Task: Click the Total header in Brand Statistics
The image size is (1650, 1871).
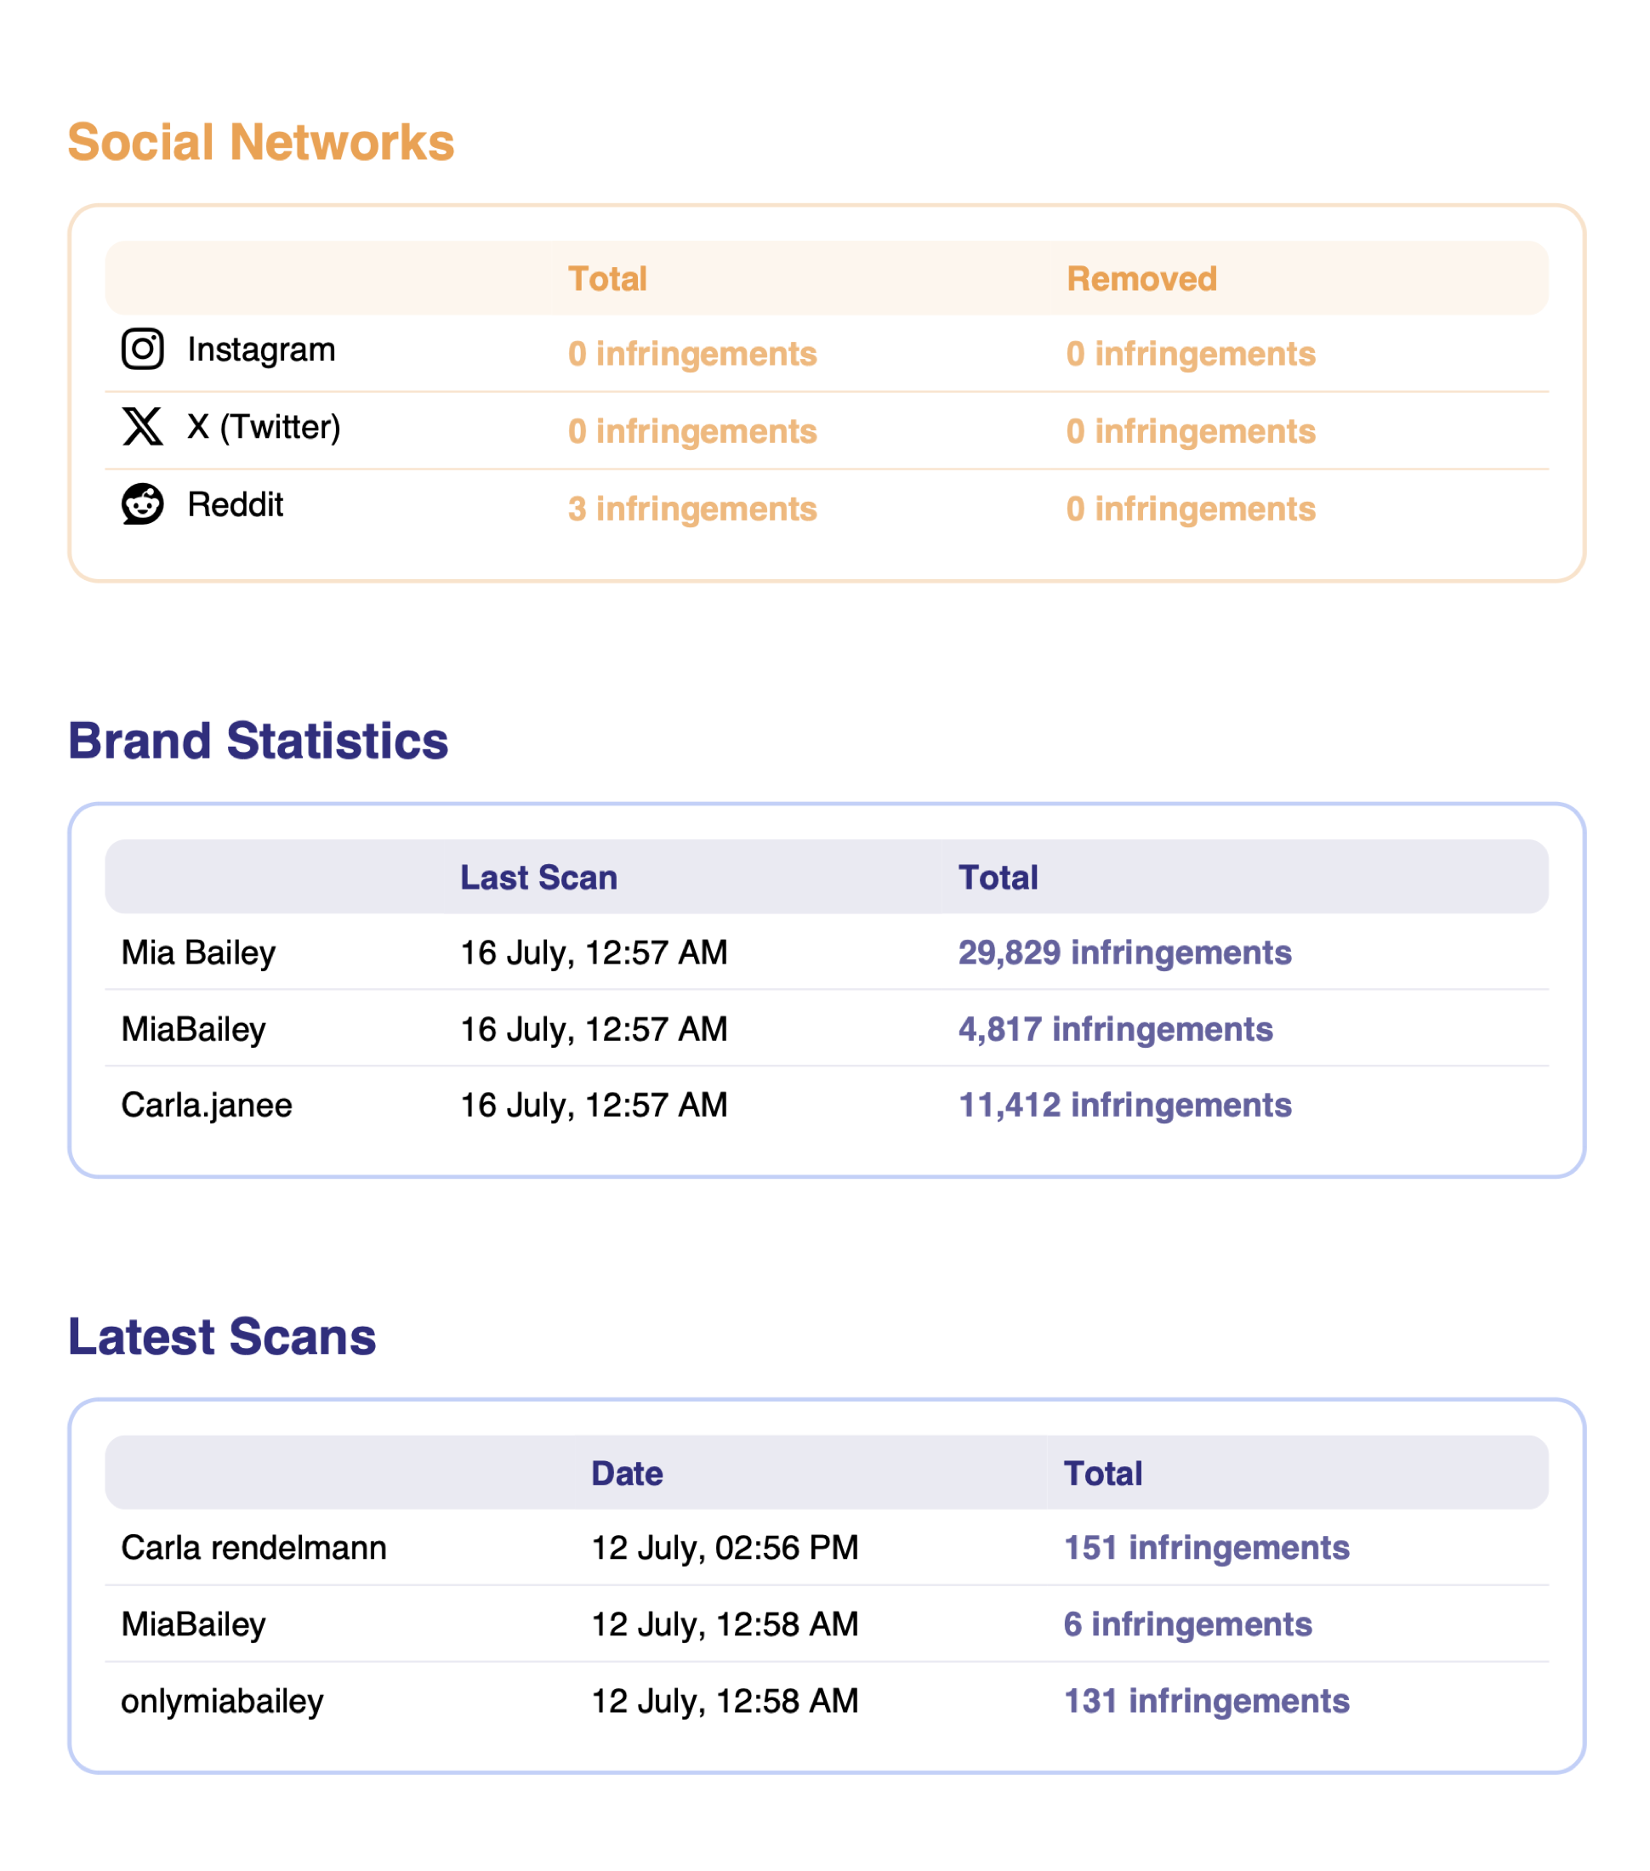Action: pyautogui.click(x=998, y=878)
